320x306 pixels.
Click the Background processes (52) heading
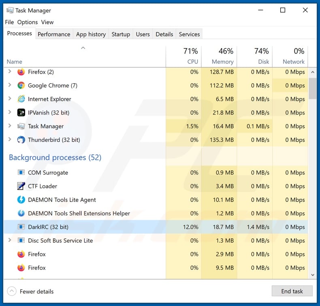click(55, 157)
